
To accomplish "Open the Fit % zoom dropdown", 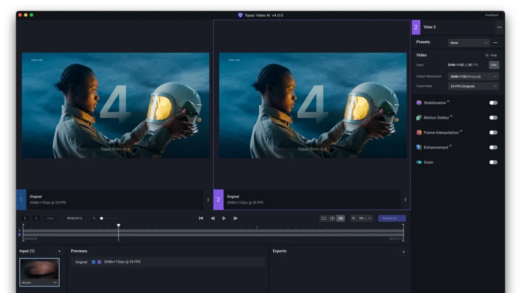I will pos(365,218).
